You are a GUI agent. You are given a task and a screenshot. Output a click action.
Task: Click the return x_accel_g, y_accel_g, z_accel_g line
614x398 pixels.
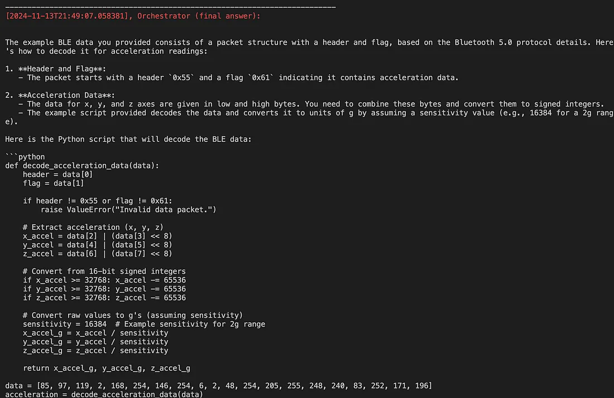pyautogui.click(x=107, y=368)
